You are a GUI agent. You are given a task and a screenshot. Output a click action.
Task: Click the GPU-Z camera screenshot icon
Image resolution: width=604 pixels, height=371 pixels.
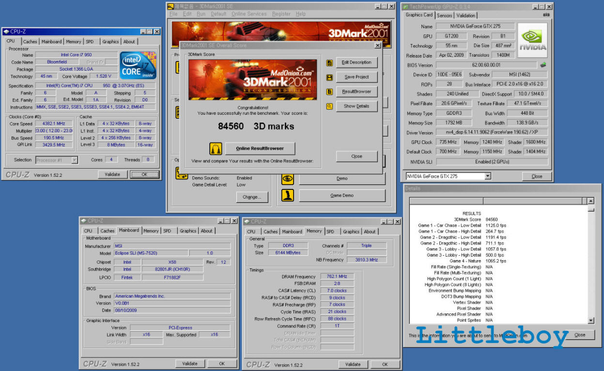546,15
